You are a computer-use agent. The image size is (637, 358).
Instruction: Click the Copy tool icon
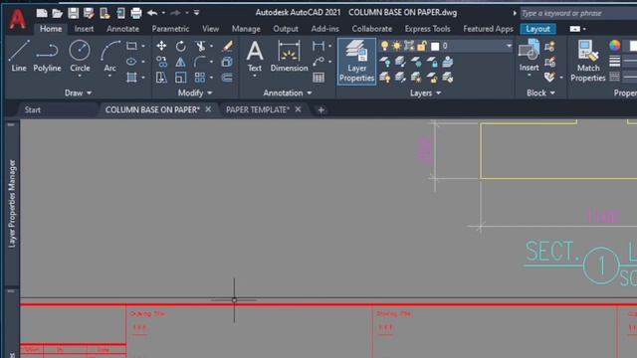161,62
